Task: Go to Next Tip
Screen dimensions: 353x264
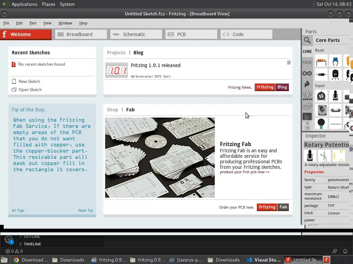Action: tap(85, 210)
